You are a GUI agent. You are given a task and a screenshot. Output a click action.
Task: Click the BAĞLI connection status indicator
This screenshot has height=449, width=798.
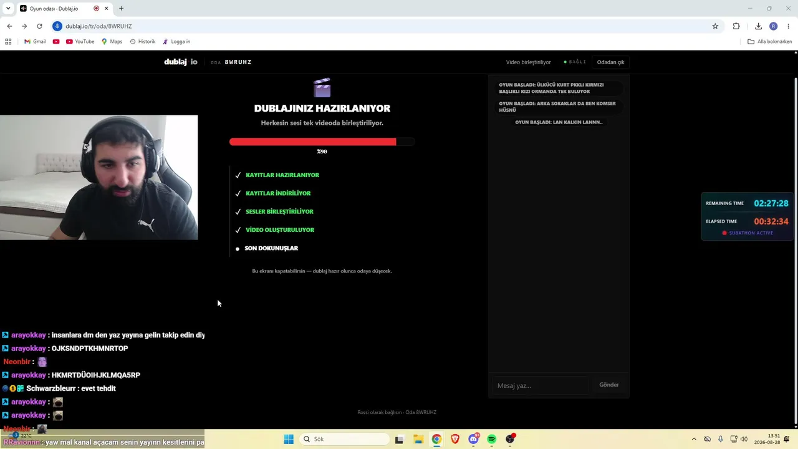click(x=575, y=62)
